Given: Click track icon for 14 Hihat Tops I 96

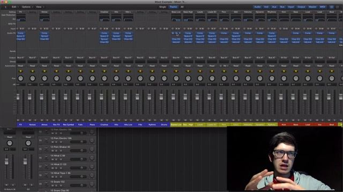Looking at the screenshot, I should (46, 175).
